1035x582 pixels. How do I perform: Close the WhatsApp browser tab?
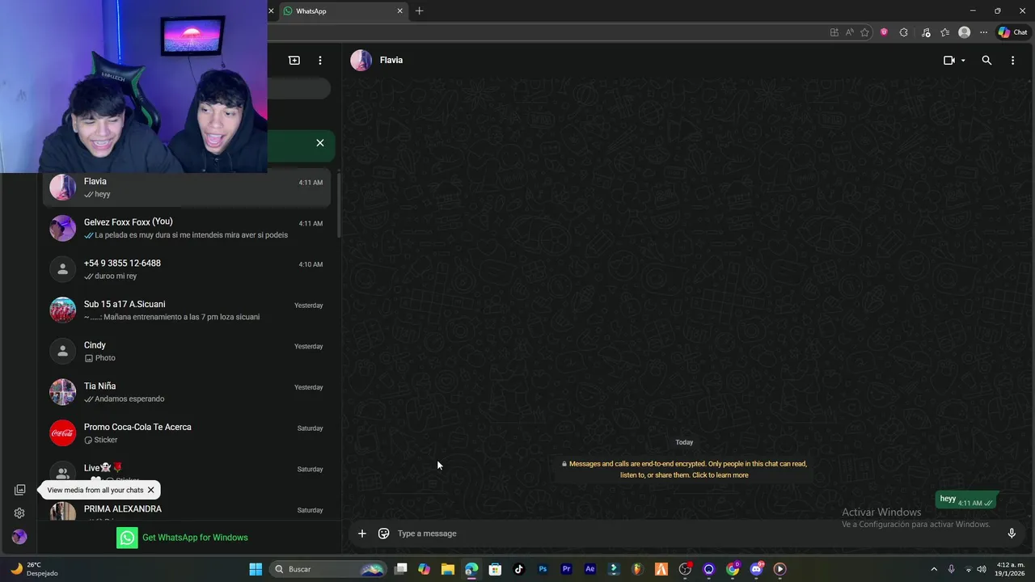pyautogui.click(x=399, y=11)
